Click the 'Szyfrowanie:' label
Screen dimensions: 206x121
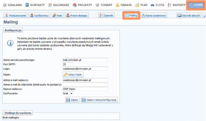pos(11,93)
